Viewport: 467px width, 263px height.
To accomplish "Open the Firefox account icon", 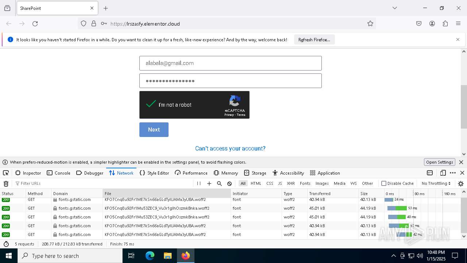I will click(432, 24).
